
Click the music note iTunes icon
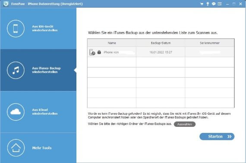coord(16,71)
